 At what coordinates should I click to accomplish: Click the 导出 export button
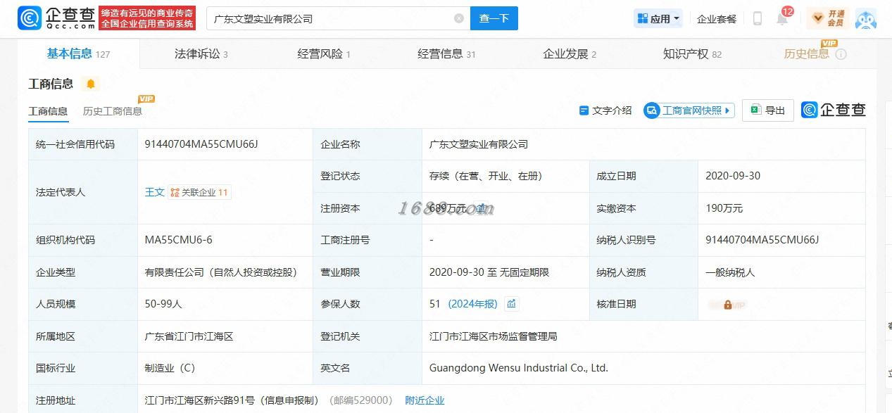(x=768, y=110)
